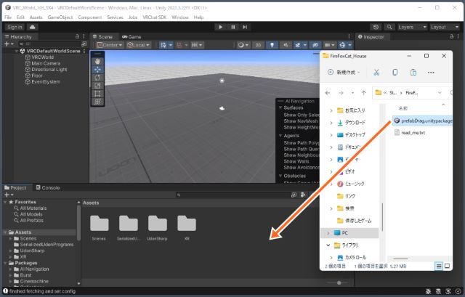The height and width of the screenshot is (297, 465).
Task: Open the GameObject menu
Action: 60,17
